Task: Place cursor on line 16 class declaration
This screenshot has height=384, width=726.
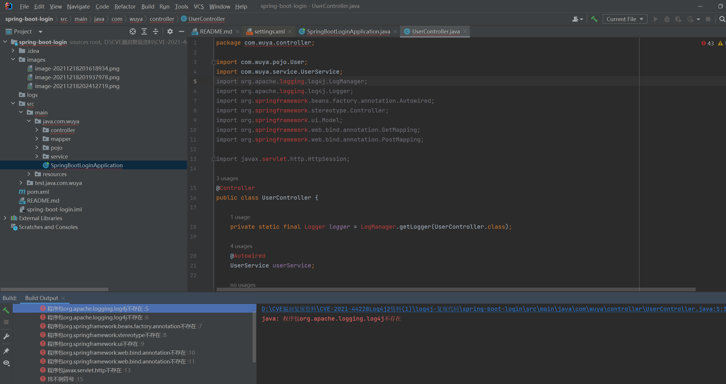Action: (267, 198)
